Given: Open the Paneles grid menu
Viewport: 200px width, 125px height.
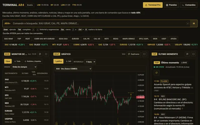Looking at the screenshot, I should pyautogui.click(x=171, y=5).
